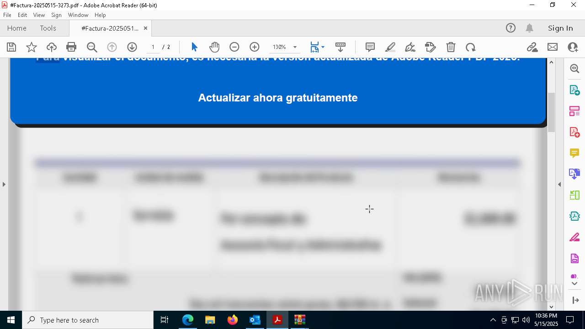The height and width of the screenshot is (329, 585).
Task: Open the edit stamp tool icon
Action: click(x=431, y=47)
